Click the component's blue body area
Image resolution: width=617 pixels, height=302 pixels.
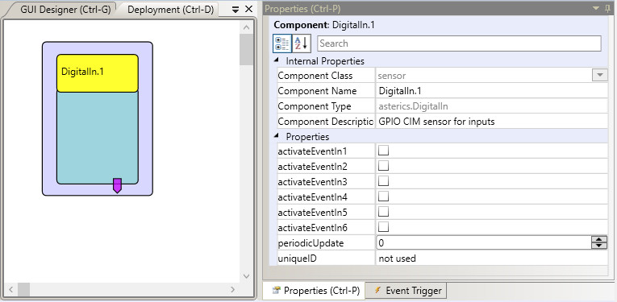[98, 138]
